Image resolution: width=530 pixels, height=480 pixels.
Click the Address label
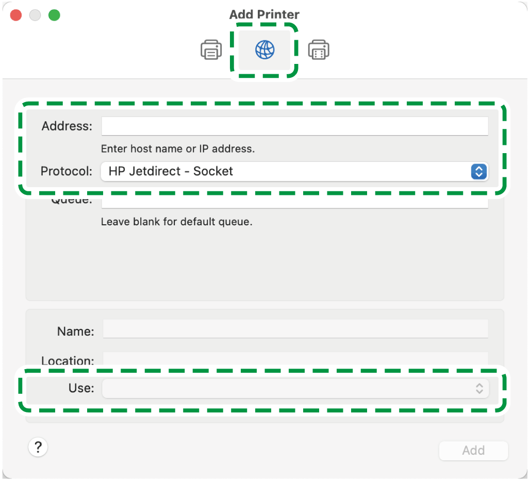[67, 126]
